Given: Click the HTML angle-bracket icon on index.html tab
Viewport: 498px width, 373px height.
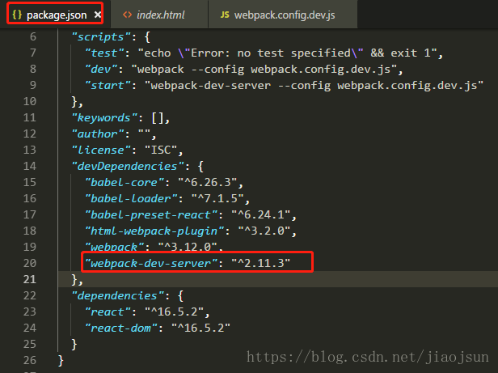Looking at the screenshot, I should (x=128, y=15).
